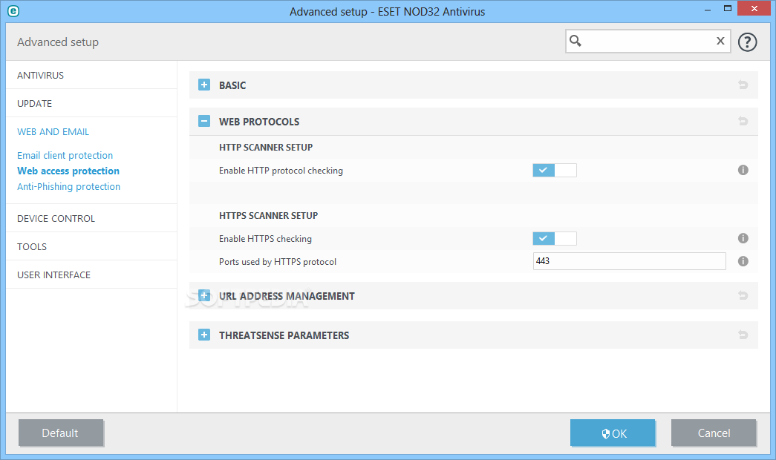Click the 'Enable HTTPS checking' label
This screenshot has height=460, width=776.
tap(265, 239)
